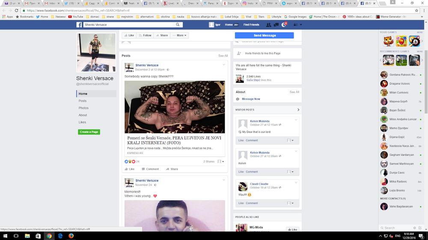Image resolution: width=428 pixels, height=240 pixels.
Task: Like the Shenki Versace page
Action: click(129, 35)
